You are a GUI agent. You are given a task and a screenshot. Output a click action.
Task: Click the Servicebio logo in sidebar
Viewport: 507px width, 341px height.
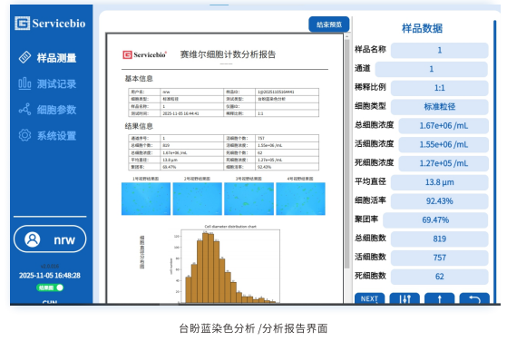coord(50,24)
